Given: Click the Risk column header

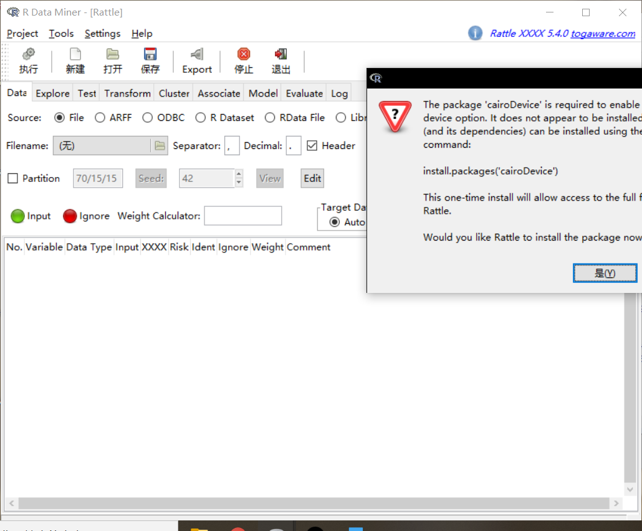Looking at the screenshot, I should [x=179, y=247].
